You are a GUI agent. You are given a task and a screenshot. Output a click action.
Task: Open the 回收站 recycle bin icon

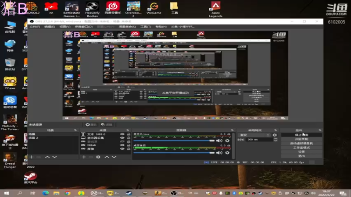10,64
